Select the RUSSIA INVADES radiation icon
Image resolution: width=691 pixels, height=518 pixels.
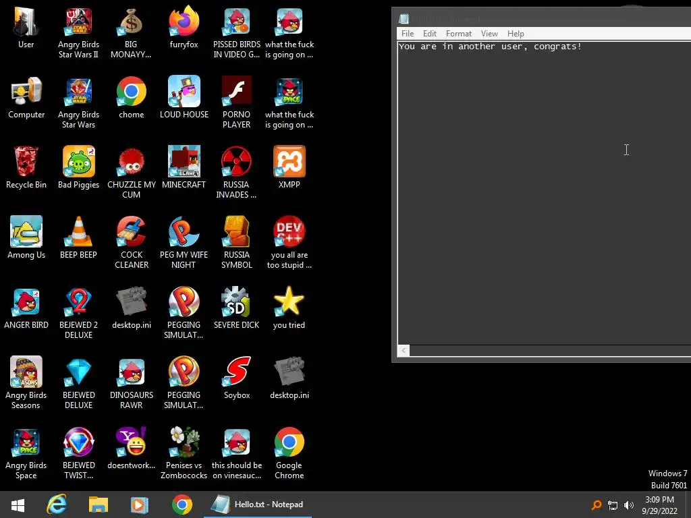pyautogui.click(x=237, y=173)
